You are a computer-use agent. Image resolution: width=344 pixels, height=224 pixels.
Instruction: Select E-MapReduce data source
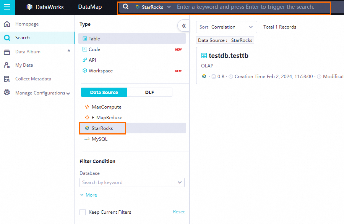pyautogui.click(x=107, y=118)
